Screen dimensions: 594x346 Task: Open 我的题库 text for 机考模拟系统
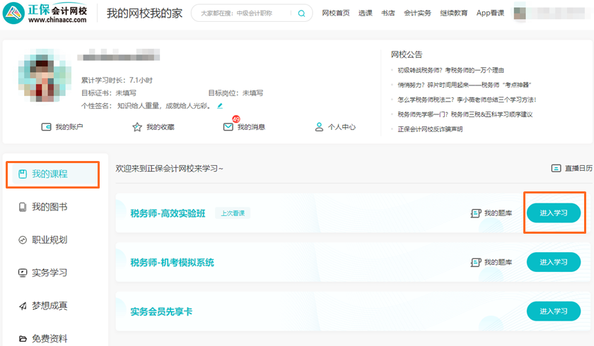(498, 263)
